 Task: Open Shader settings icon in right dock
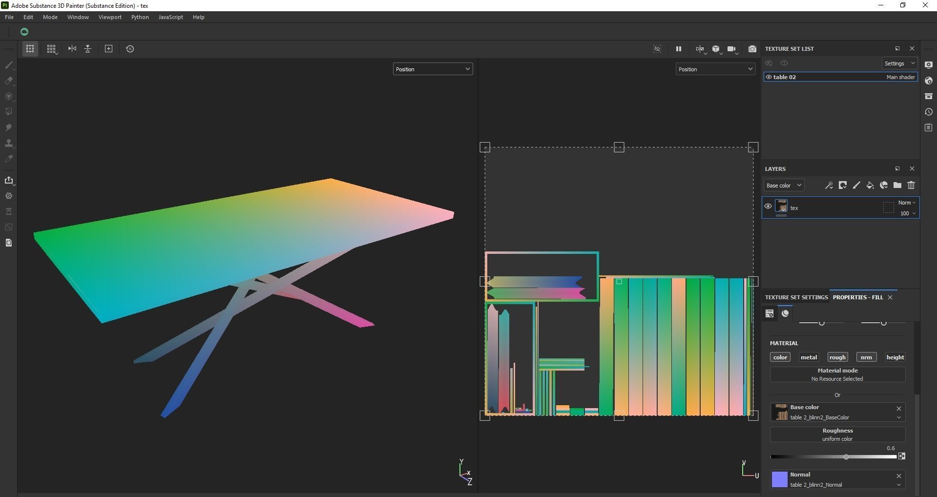pyautogui.click(x=929, y=81)
